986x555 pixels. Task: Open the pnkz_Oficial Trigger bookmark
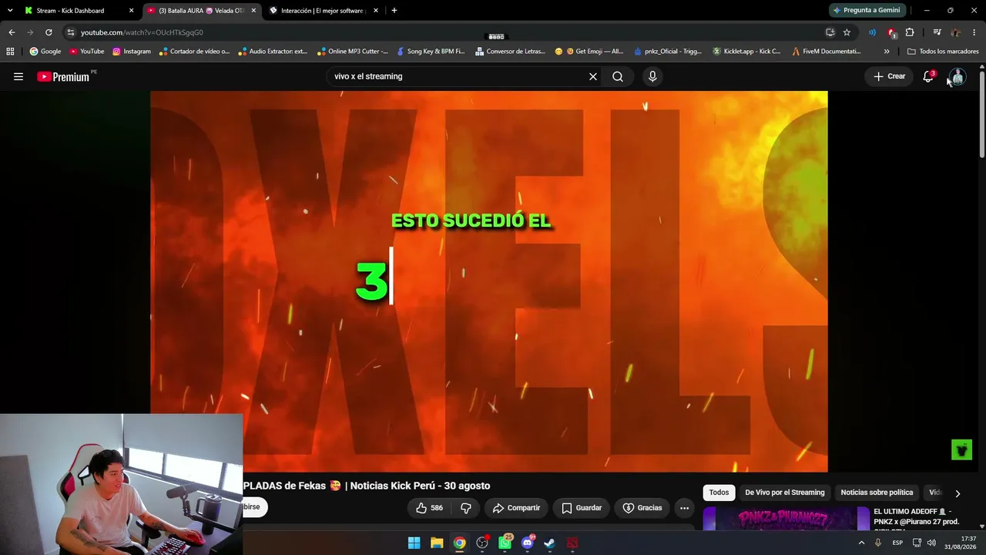667,52
